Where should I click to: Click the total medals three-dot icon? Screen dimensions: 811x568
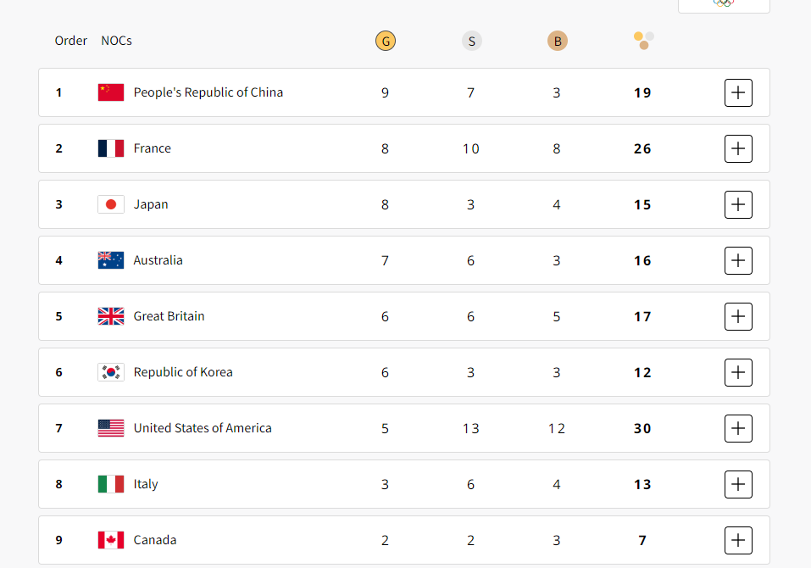pos(644,41)
